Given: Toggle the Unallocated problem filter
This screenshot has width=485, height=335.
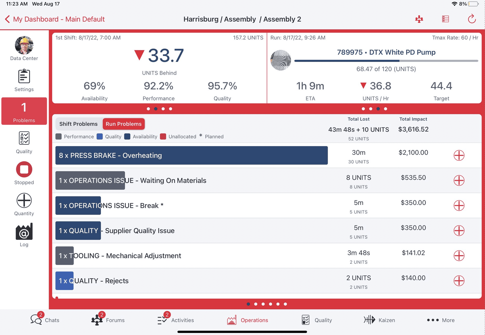Looking at the screenshot, I should pyautogui.click(x=178, y=137).
